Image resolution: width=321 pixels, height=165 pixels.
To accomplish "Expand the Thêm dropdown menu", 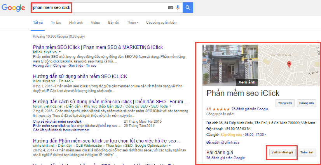I will [x=133, y=23].
